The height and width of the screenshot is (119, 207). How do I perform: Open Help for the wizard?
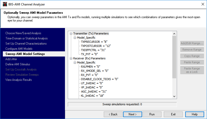[195, 114]
